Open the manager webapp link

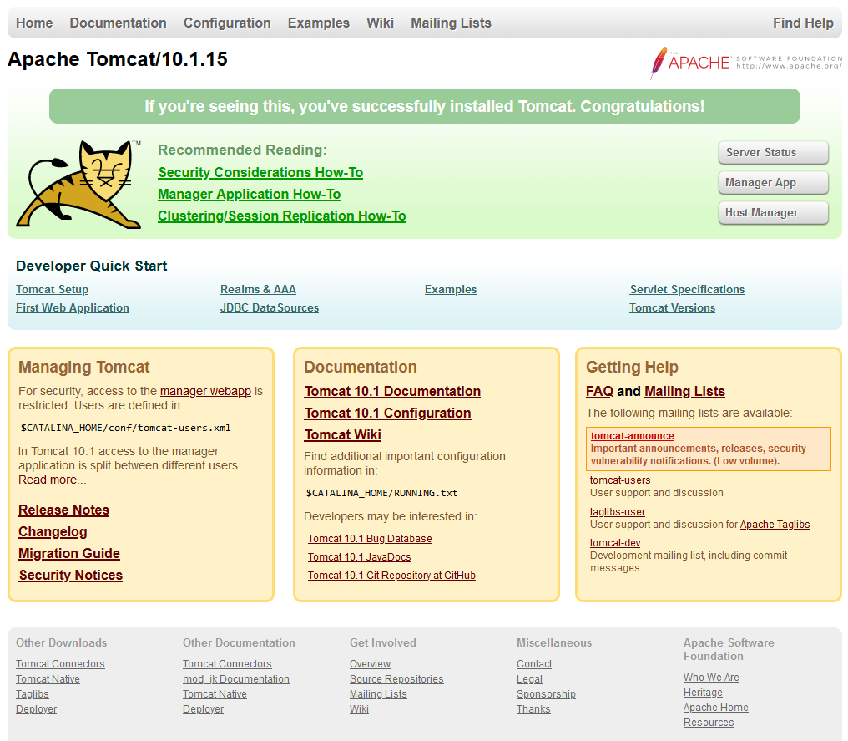[205, 391]
